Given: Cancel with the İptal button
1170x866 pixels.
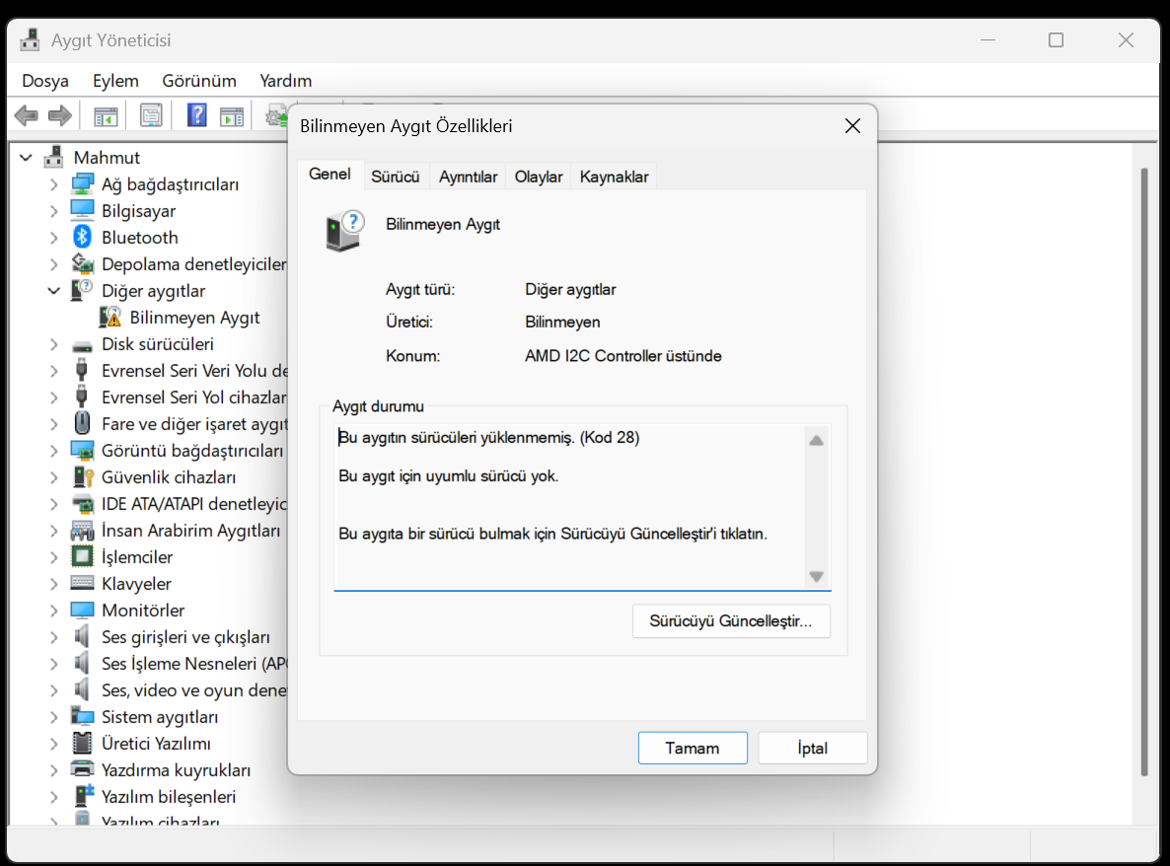Looking at the screenshot, I should [x=812, y=748].
